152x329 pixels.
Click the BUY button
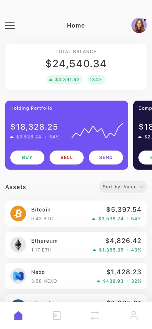[27, 158]
